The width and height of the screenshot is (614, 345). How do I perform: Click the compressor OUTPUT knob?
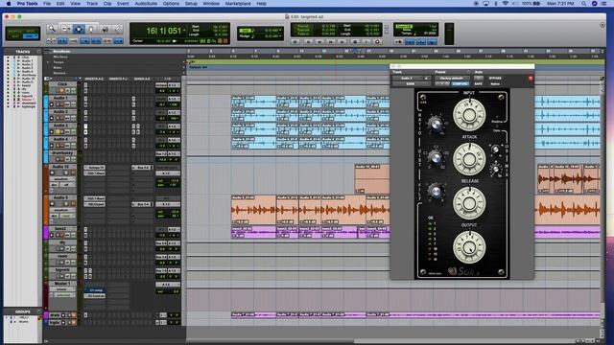[469, 247]
